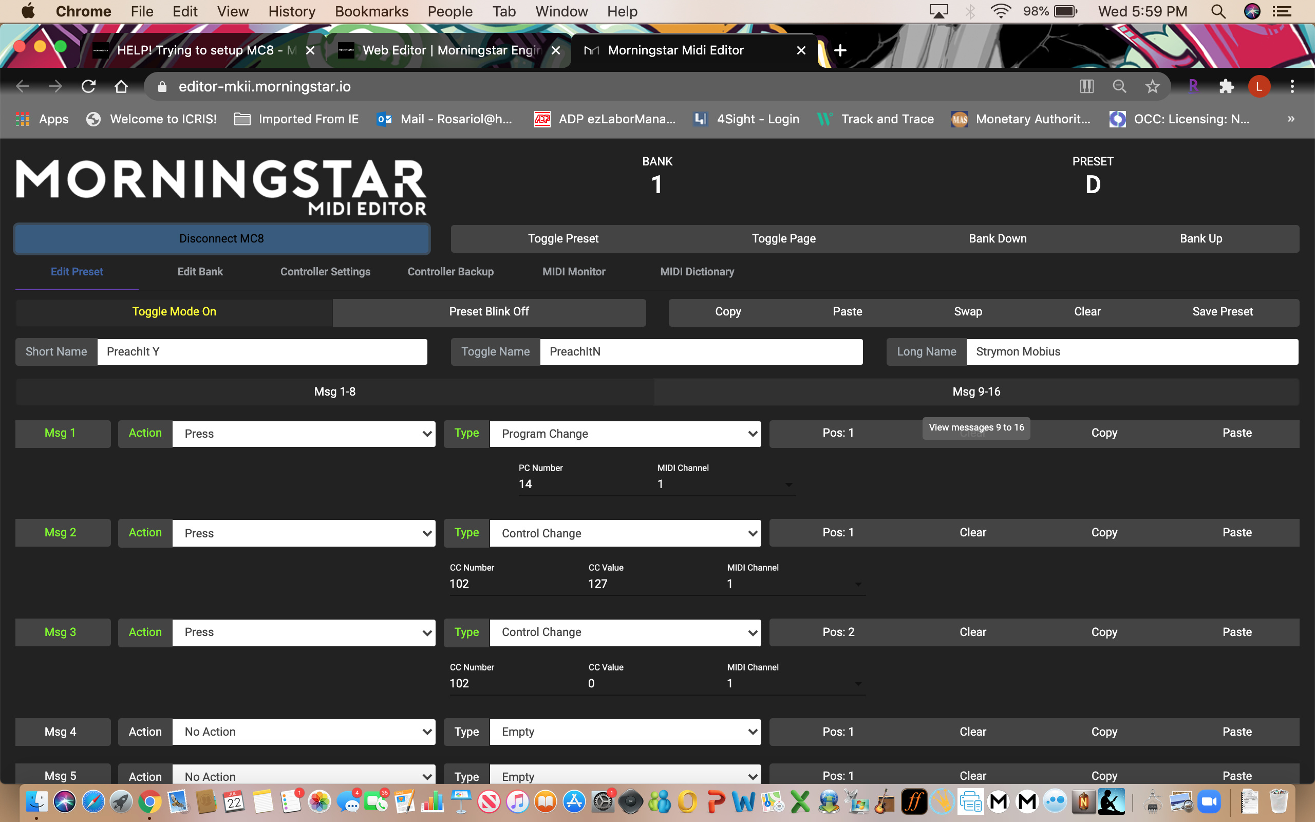
Task: Edit the Short Name field
Action: coord(262,352)
